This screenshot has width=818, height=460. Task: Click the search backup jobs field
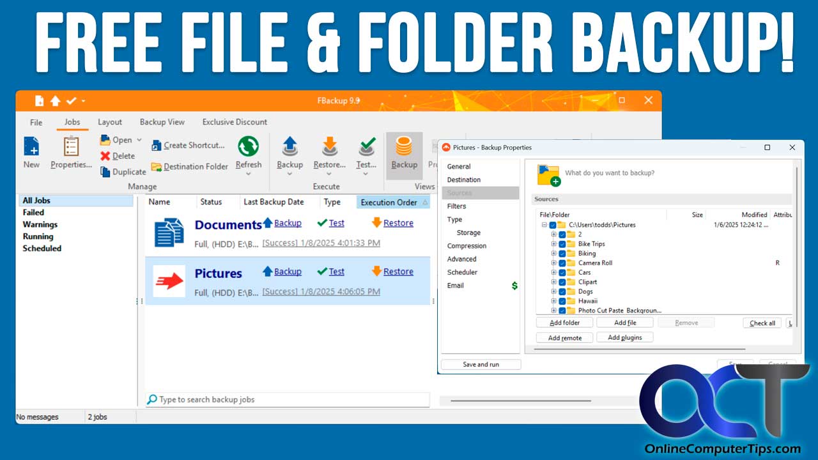coord(288,400)
